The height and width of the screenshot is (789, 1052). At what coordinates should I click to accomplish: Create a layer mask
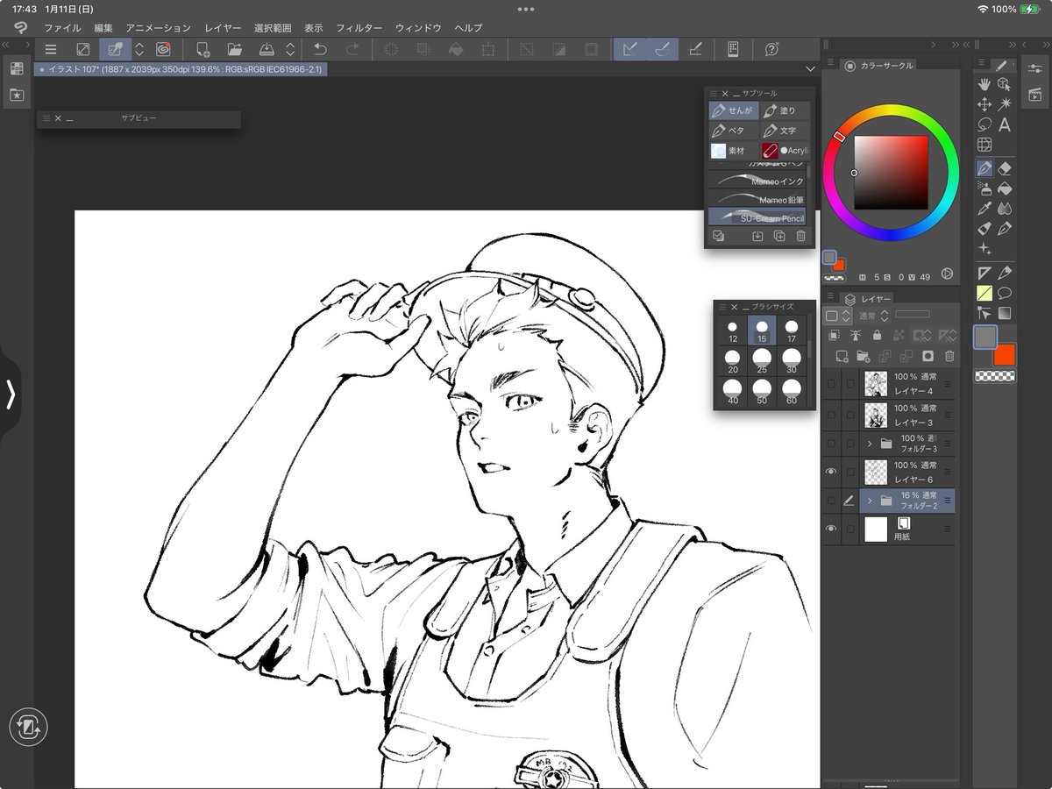pos(928,356)
